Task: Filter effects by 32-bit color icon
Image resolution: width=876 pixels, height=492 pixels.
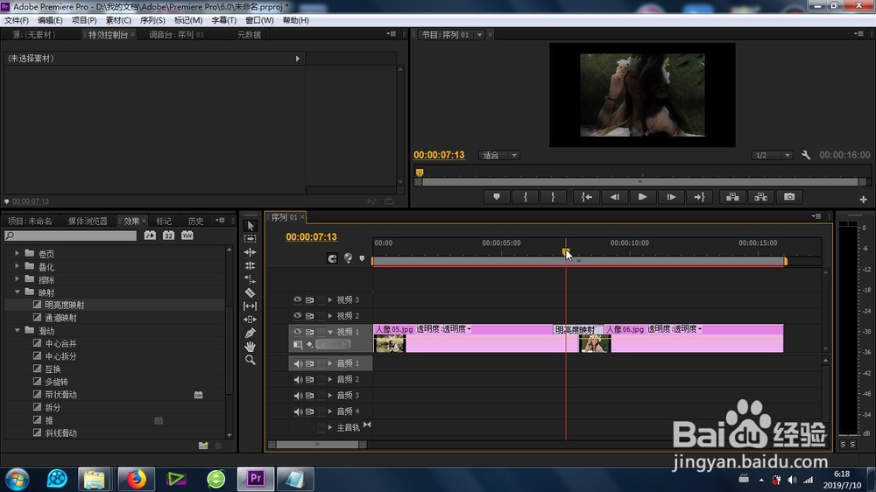Action: pyautogui.click(x=168, y=235)
